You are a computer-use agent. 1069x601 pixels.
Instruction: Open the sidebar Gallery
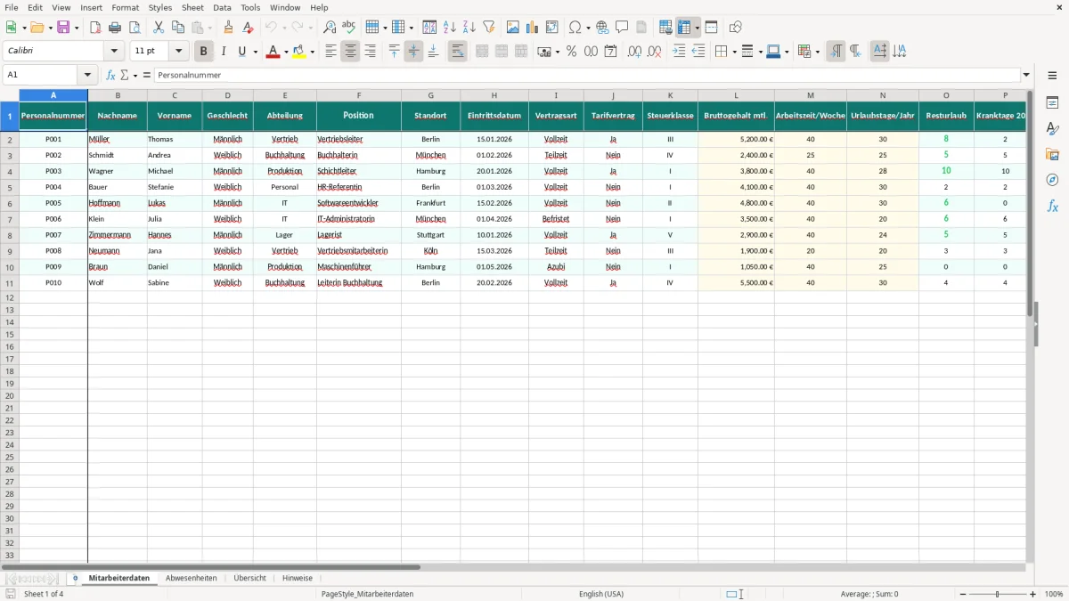[x=1052, y=155]
